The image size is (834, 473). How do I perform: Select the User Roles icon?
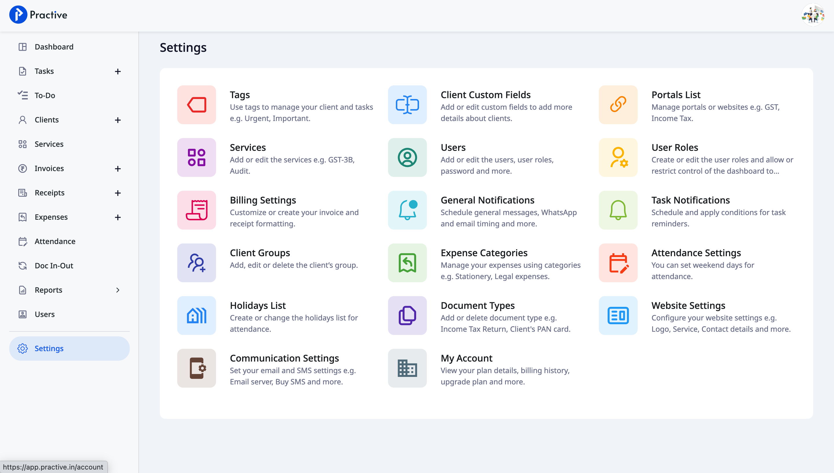pyautogui.click(x=617, y=157)
